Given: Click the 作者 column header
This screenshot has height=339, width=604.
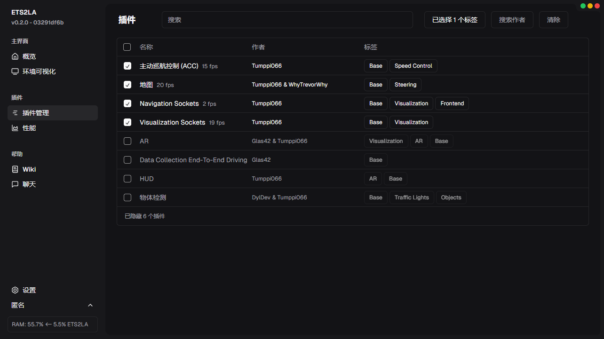Looking at the screenshot, I should pyautogui.click(x=258, y=47).
